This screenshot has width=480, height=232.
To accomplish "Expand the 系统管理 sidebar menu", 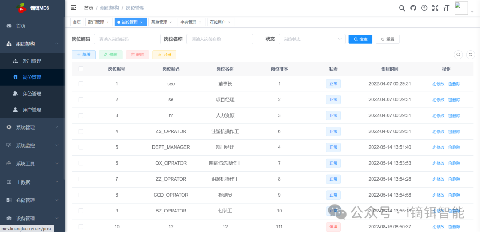I will tap(32, 127).
